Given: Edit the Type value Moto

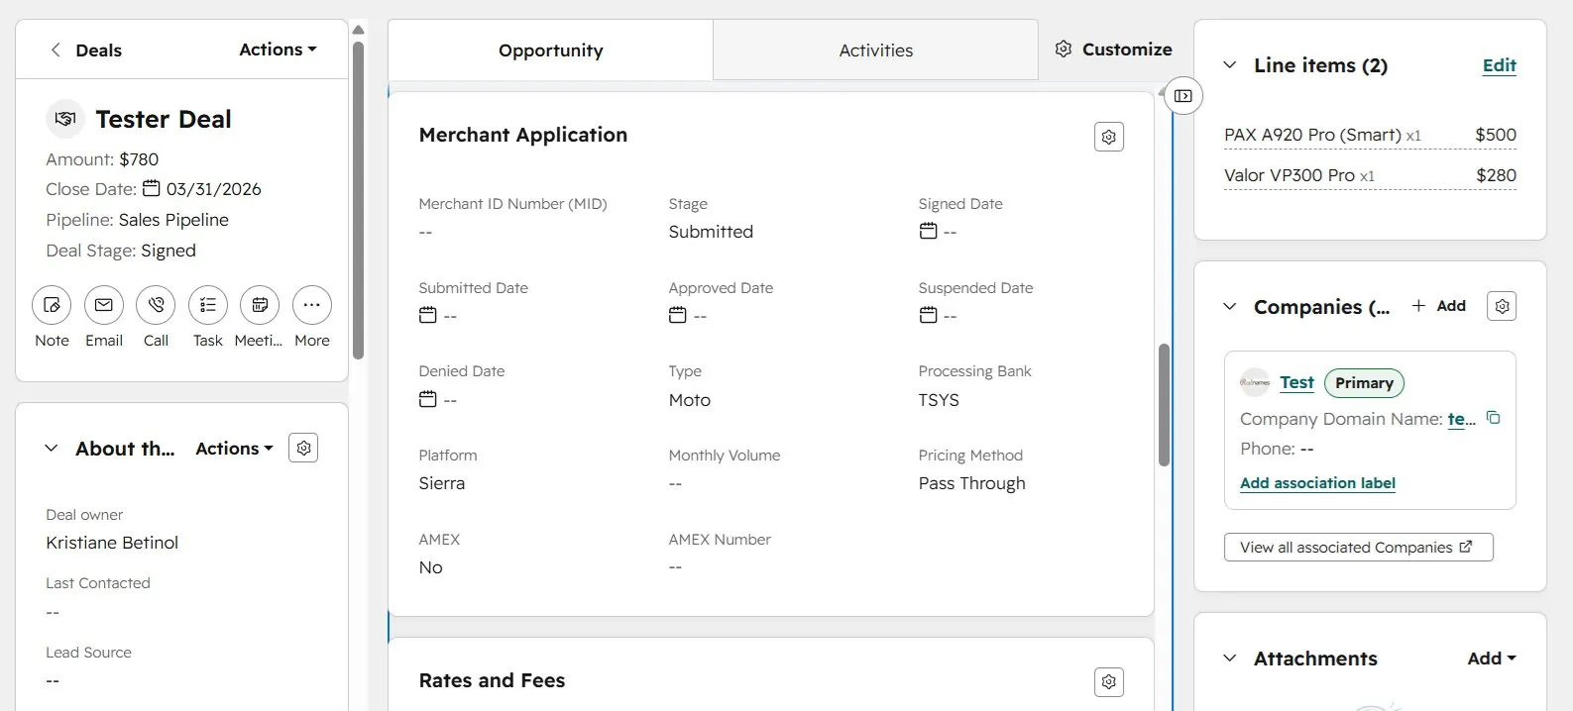Looking at the screenshot, I should 690,400.
